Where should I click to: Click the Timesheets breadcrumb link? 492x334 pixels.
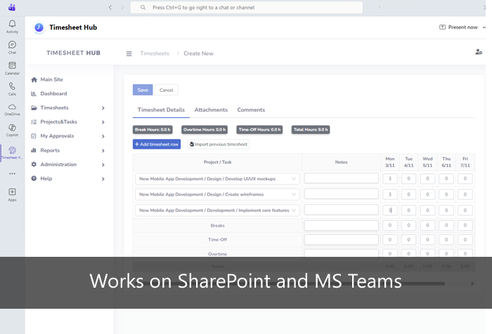pyautogui.click(x=154, y=53)
